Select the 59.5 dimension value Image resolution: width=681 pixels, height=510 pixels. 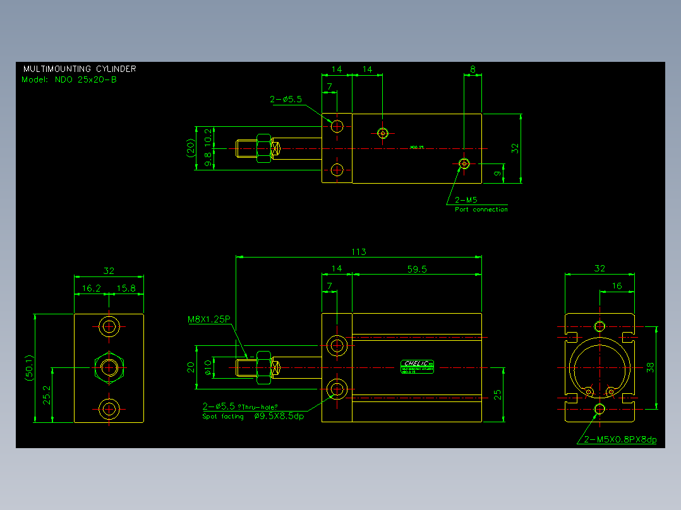[417, 269]
